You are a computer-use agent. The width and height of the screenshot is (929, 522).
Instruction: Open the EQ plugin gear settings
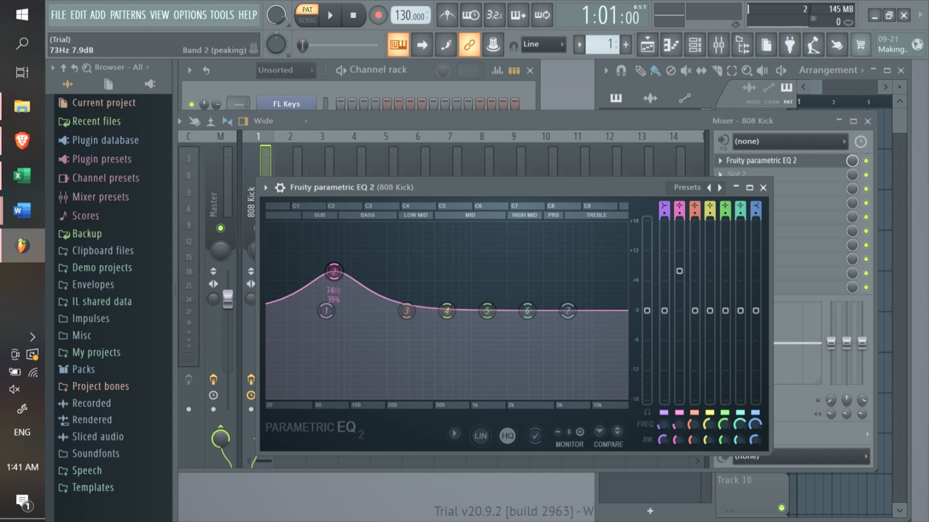[x=280, y=187]
